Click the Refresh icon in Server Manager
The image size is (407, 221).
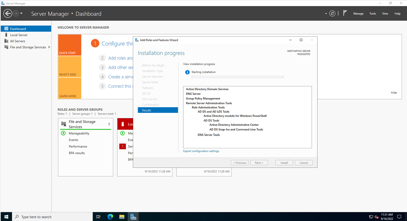[332, 13]
